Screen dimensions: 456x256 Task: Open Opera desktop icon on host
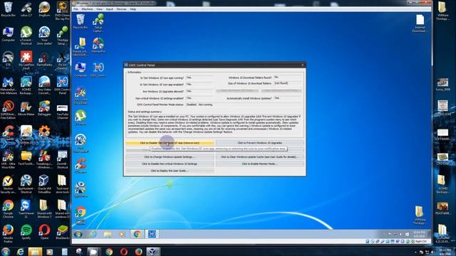point(44,233)
